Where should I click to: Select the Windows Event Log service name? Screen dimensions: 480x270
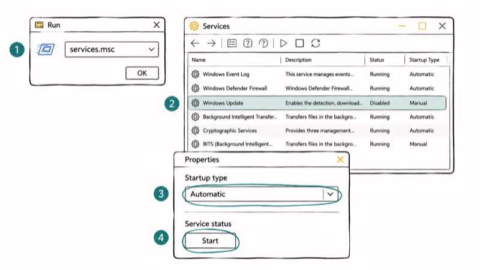(x=226, y=74)
